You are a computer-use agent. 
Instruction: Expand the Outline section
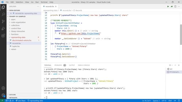[12, 95]
